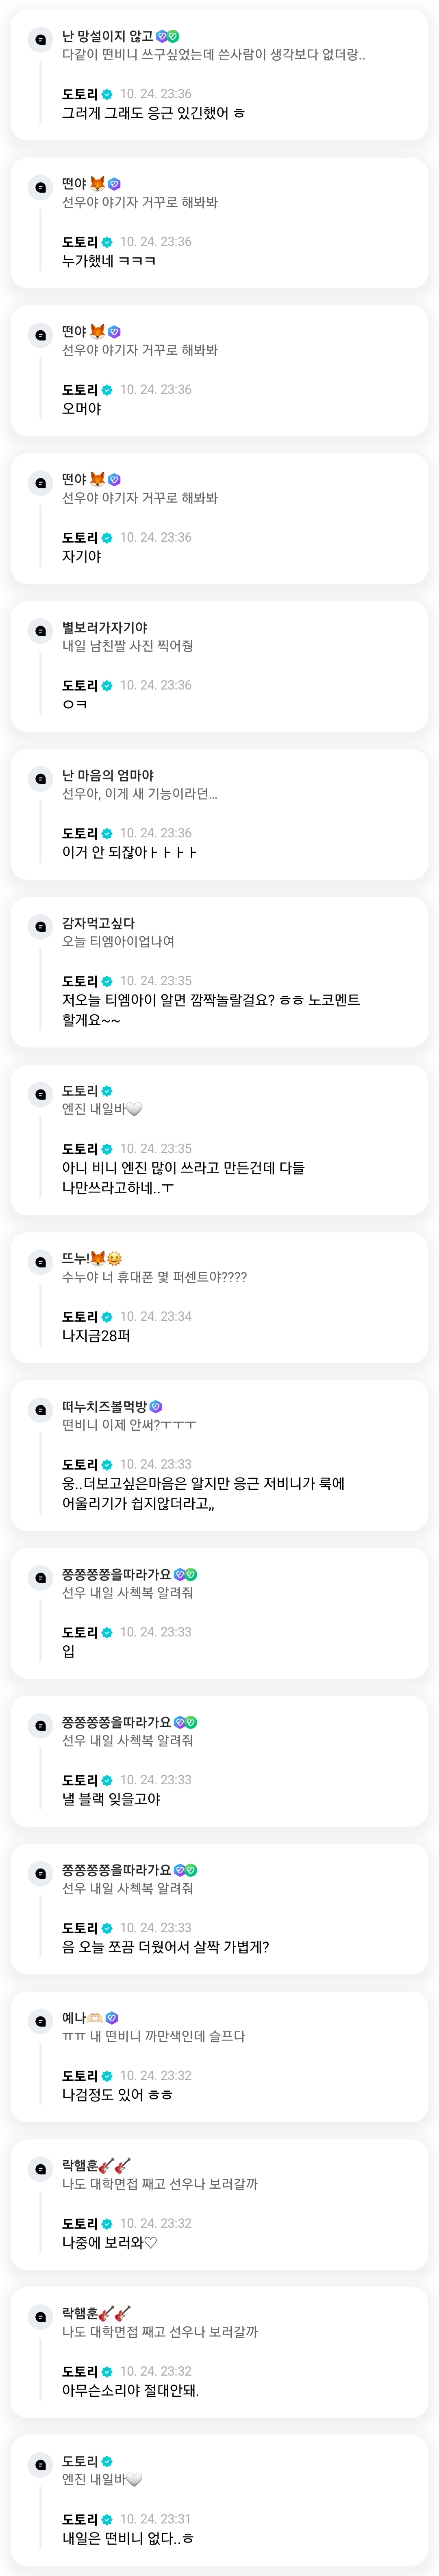Click the badge icons after 난 망설이지 않고
Image resolution: width=439 pixels, height=2576 pixels.
tap(167, 36)
